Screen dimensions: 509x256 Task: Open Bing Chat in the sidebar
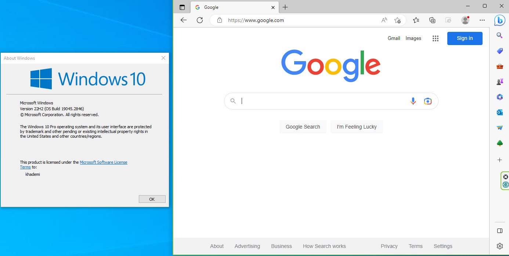click(499, 20)
